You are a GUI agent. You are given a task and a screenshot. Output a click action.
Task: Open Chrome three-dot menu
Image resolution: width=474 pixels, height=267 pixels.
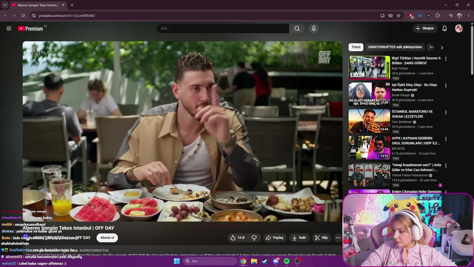(x=468, y=16)
